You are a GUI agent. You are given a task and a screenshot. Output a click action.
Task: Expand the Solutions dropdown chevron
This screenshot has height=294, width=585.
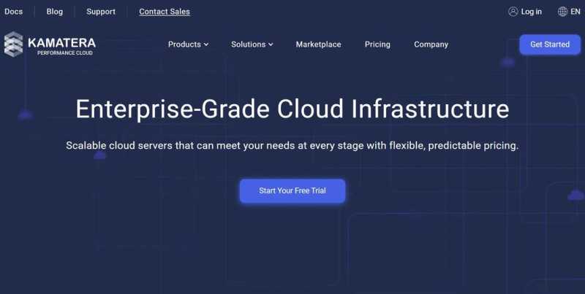pos(271,45)
